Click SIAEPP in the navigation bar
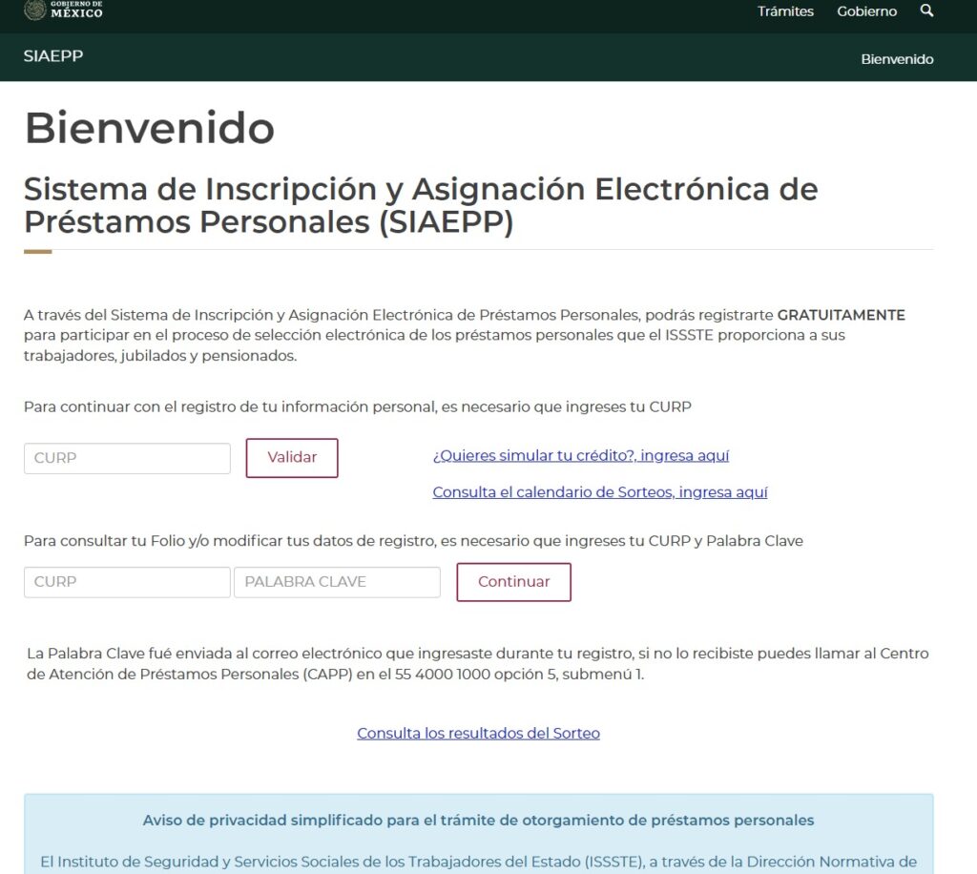 (53, 56)
